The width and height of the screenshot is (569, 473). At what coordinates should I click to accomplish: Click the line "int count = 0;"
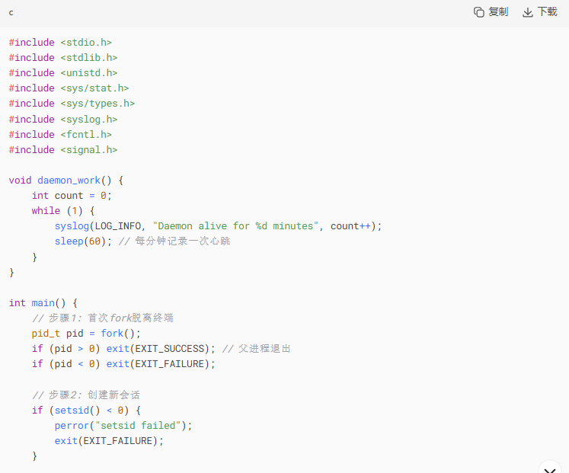72,196
